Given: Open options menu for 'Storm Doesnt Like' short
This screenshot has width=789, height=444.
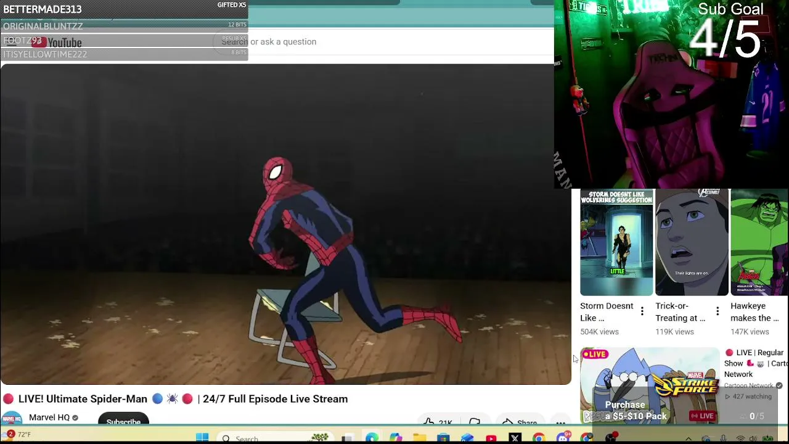Looking at the screenshot, I should click(x=642, y=311).
